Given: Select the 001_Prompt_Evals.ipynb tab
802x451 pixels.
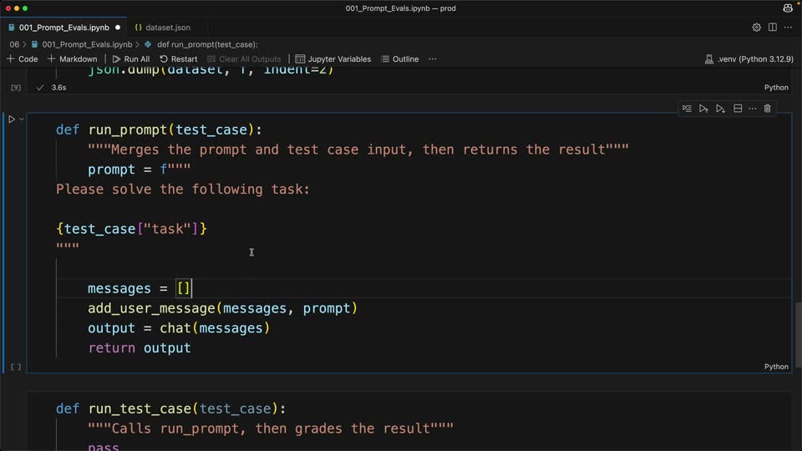Looking at the screenshot, I should pos(64,28).
